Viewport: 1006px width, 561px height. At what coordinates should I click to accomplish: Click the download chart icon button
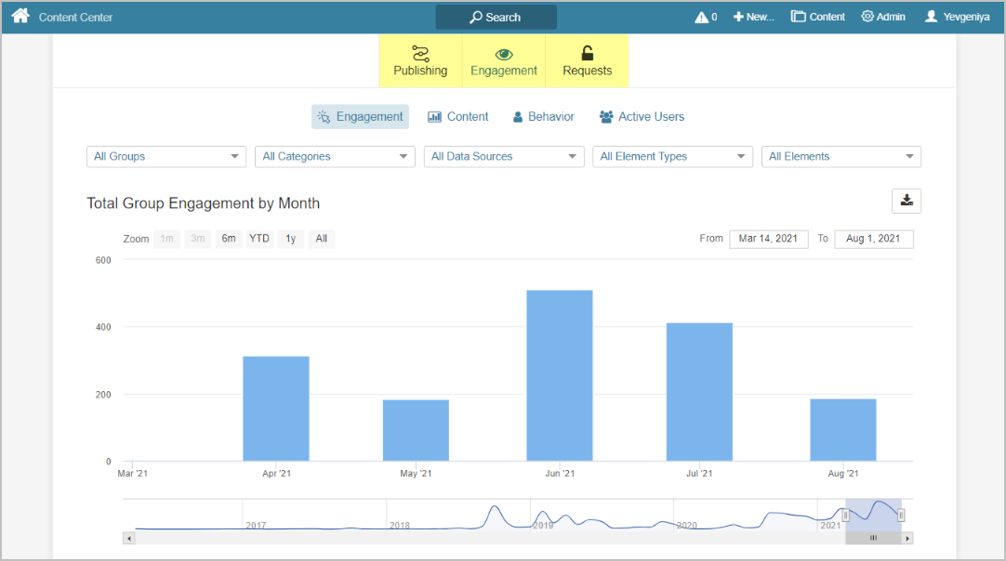[x=906, y=201]
